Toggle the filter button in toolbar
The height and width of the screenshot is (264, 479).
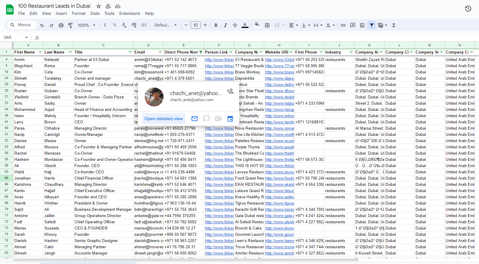(372, 25)
